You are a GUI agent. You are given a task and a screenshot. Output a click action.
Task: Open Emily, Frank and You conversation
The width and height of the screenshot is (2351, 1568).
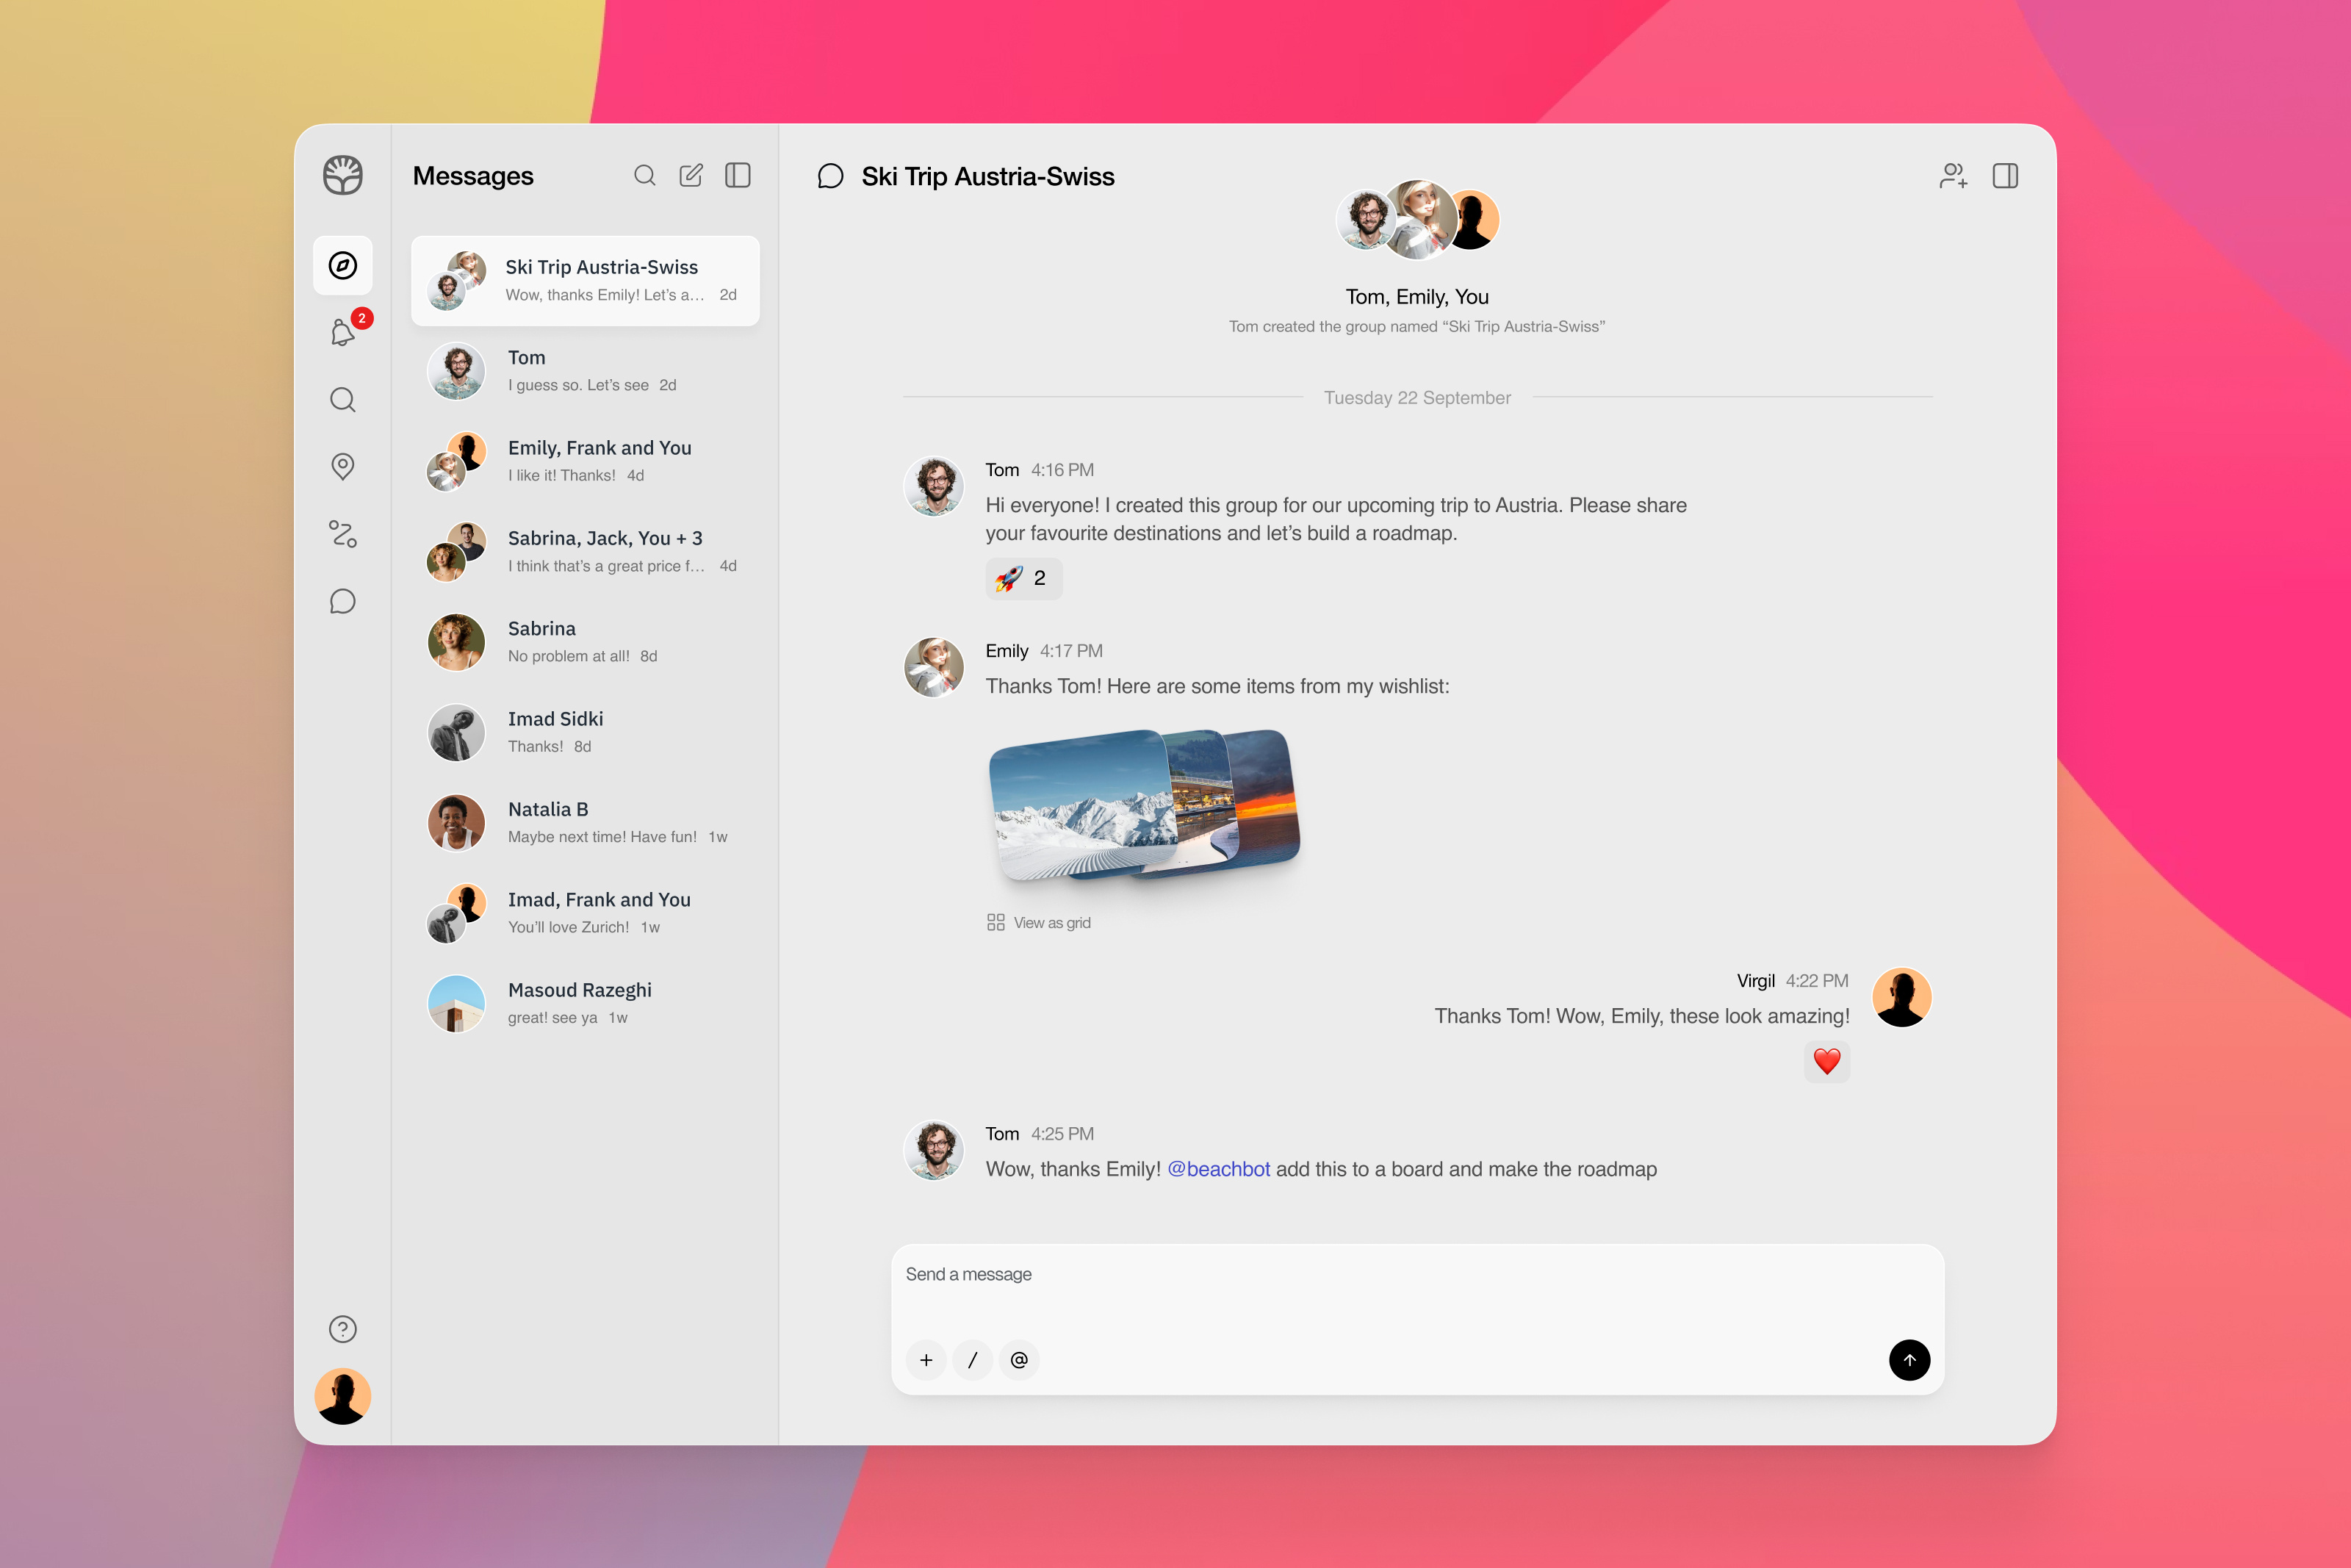(586, 461)
